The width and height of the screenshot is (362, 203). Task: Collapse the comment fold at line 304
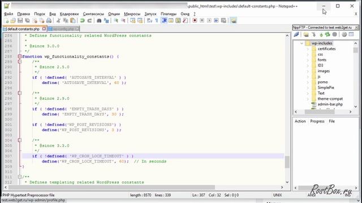(20, 140)
